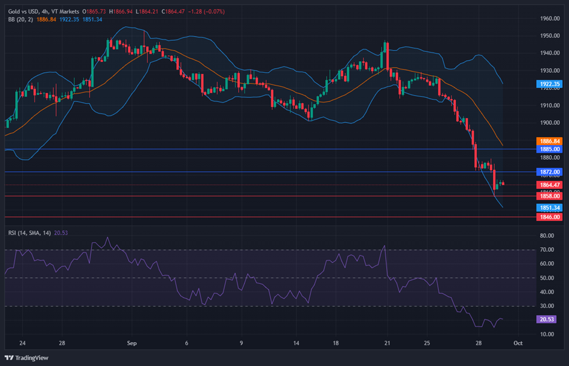Click the open price O1865.73 in header

point(94,12)
